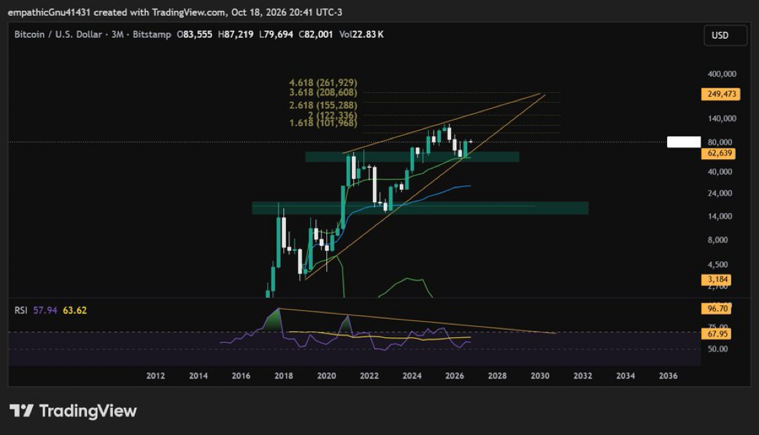Click the TradingView logo
The width and height of the screenshot is (759, 435).
pyautogui.click(x=73, y=411)
